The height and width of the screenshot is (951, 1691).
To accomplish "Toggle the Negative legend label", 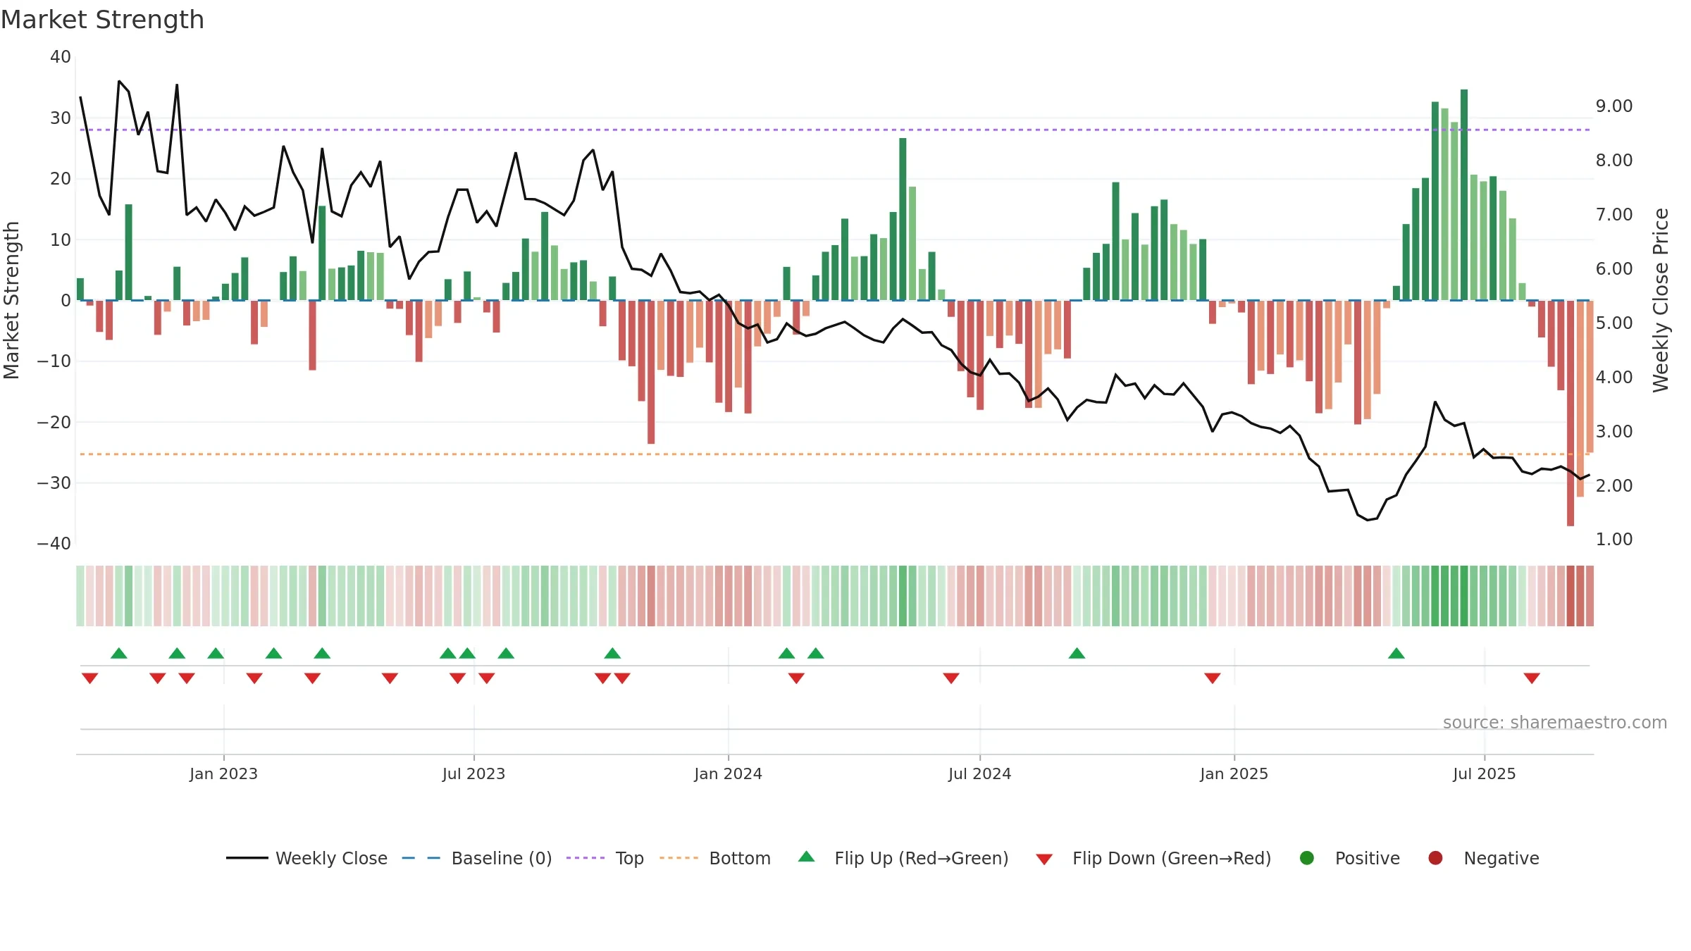I will coord(1501,858).
